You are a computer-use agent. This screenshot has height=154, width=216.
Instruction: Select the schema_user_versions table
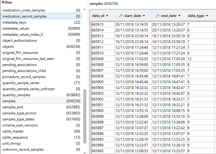(20, 125)
